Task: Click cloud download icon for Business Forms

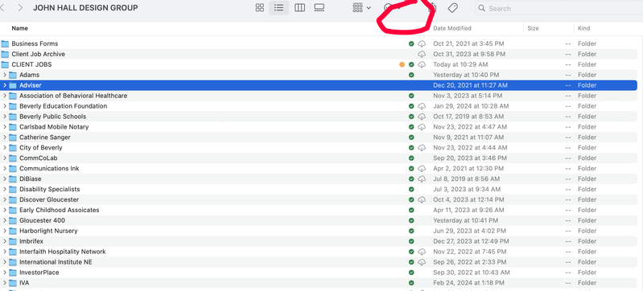Action: [x=422, y=43]
